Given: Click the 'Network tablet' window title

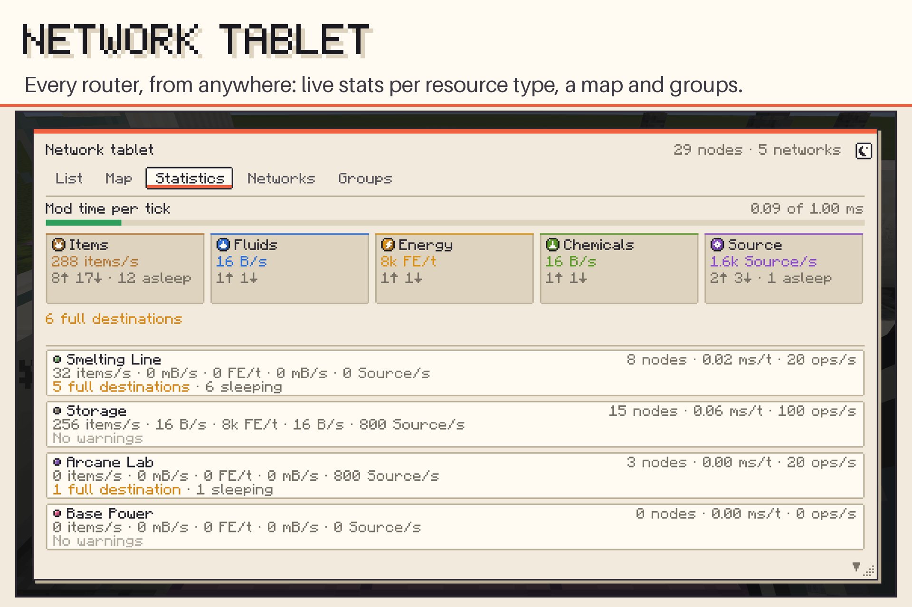Looking at the screenshot, I should tap(99, 150).
